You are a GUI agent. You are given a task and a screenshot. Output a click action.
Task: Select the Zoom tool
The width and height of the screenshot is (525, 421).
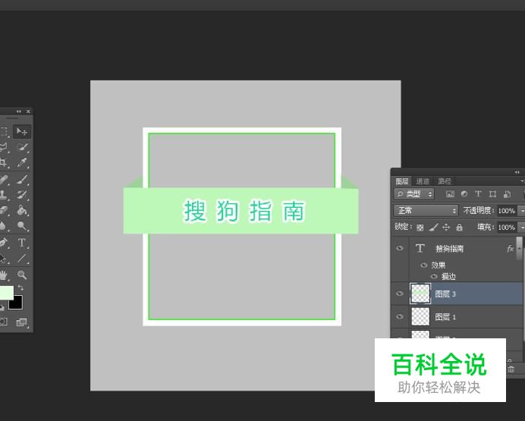point(22,275)
